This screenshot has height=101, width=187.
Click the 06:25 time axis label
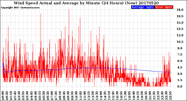(48, 96)
